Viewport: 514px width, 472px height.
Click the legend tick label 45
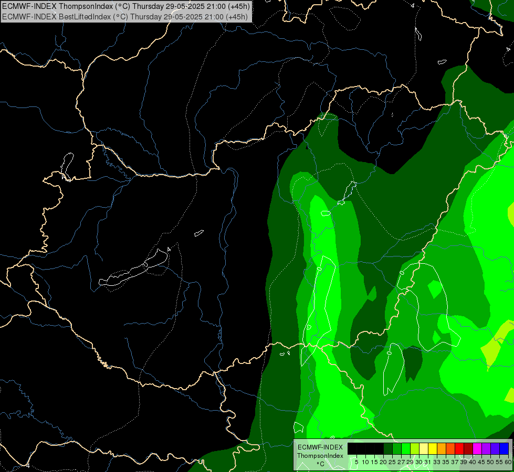click(481, 462)
